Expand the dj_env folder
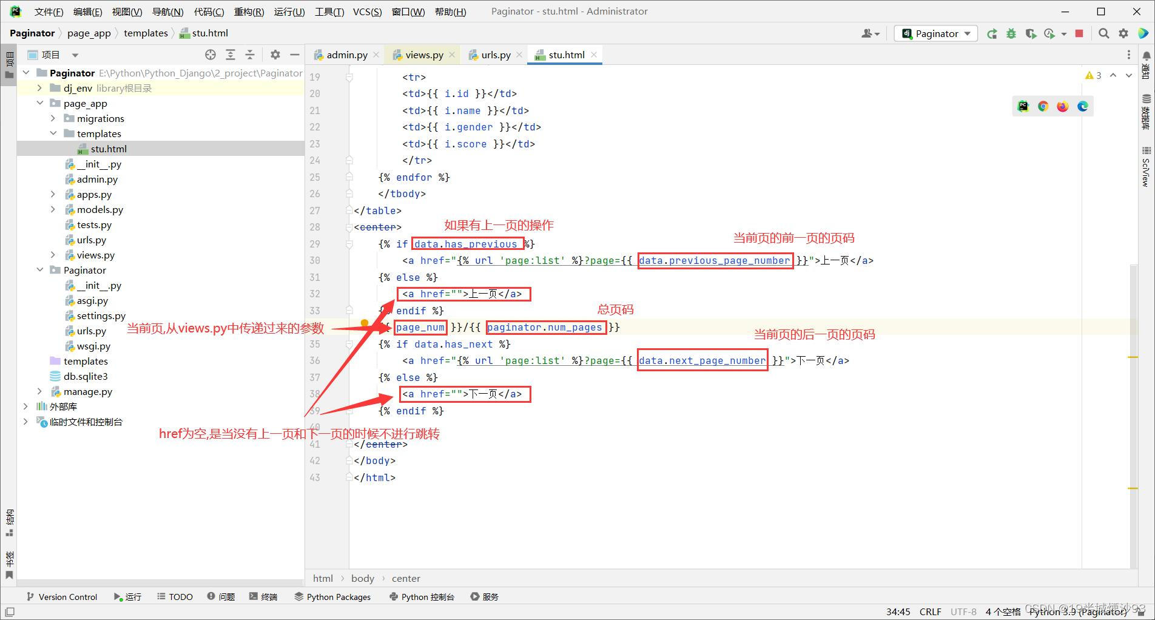Viewport: 1155px width, 620px height. click(40, 88)
